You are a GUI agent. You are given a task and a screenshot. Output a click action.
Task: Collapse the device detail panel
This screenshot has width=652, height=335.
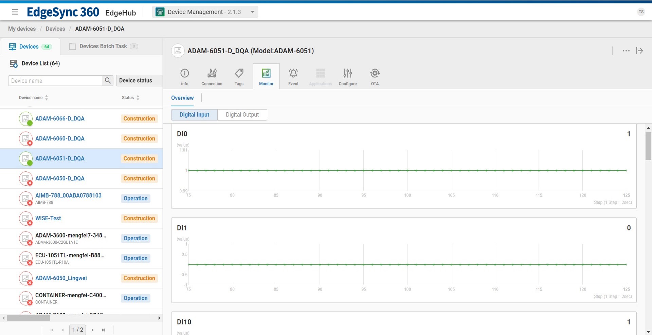pos(640,51)
